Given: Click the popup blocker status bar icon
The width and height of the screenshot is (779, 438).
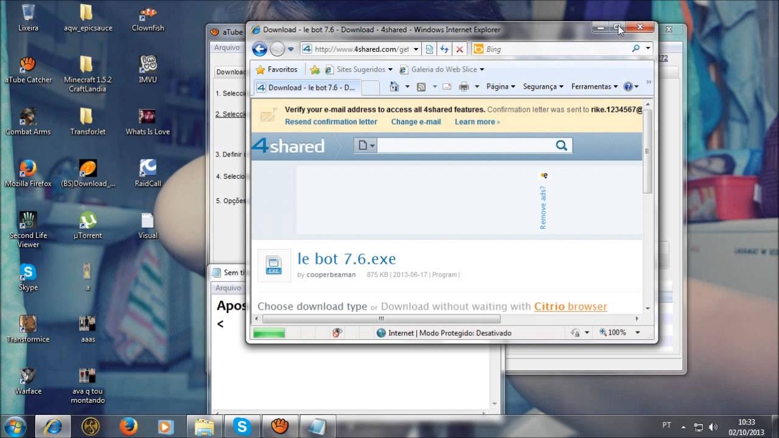Looking at the screenshot, I should click(337, 333).
